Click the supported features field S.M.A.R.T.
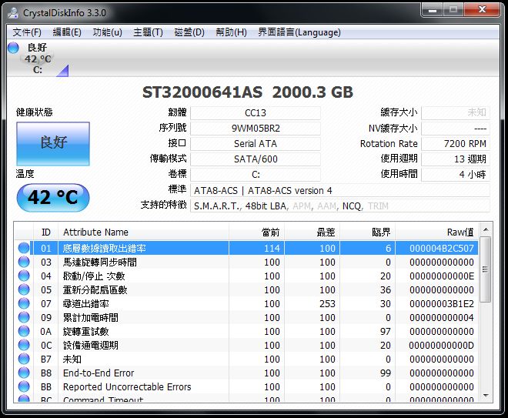Screen dimensions: 508x418 340,206
